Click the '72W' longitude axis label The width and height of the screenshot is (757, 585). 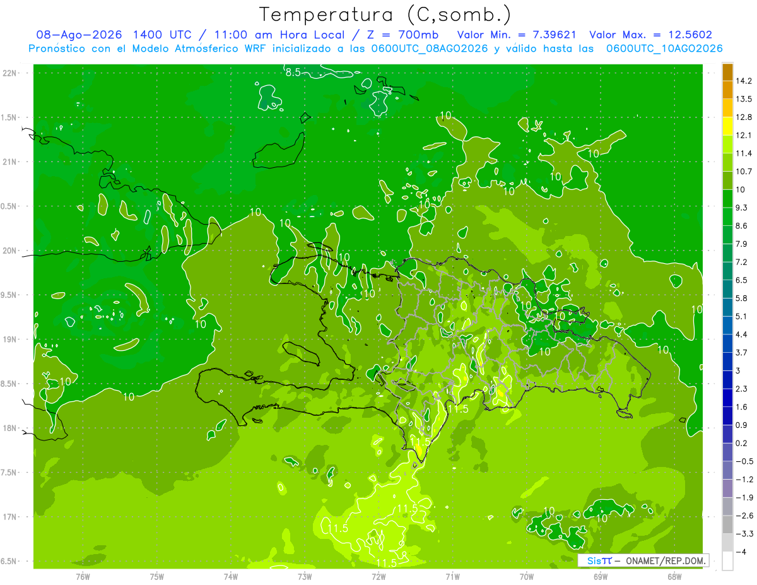(378, 577)
